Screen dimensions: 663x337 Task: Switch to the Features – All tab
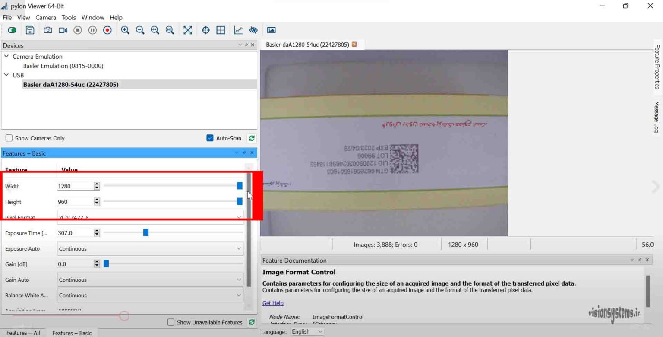[23, 333]
